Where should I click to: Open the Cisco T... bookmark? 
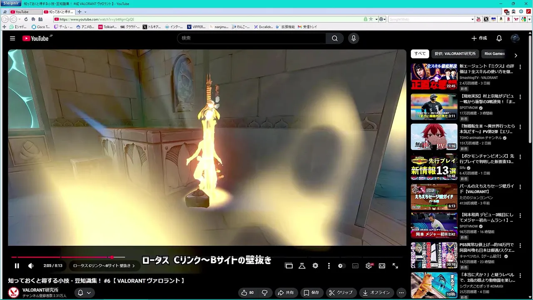point(41,27)
